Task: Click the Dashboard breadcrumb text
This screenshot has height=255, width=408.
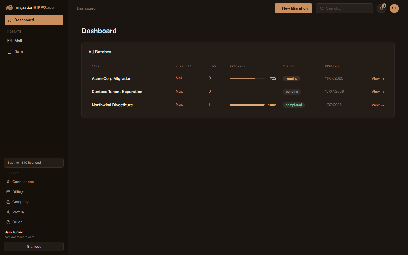Action: pos(86,8)
